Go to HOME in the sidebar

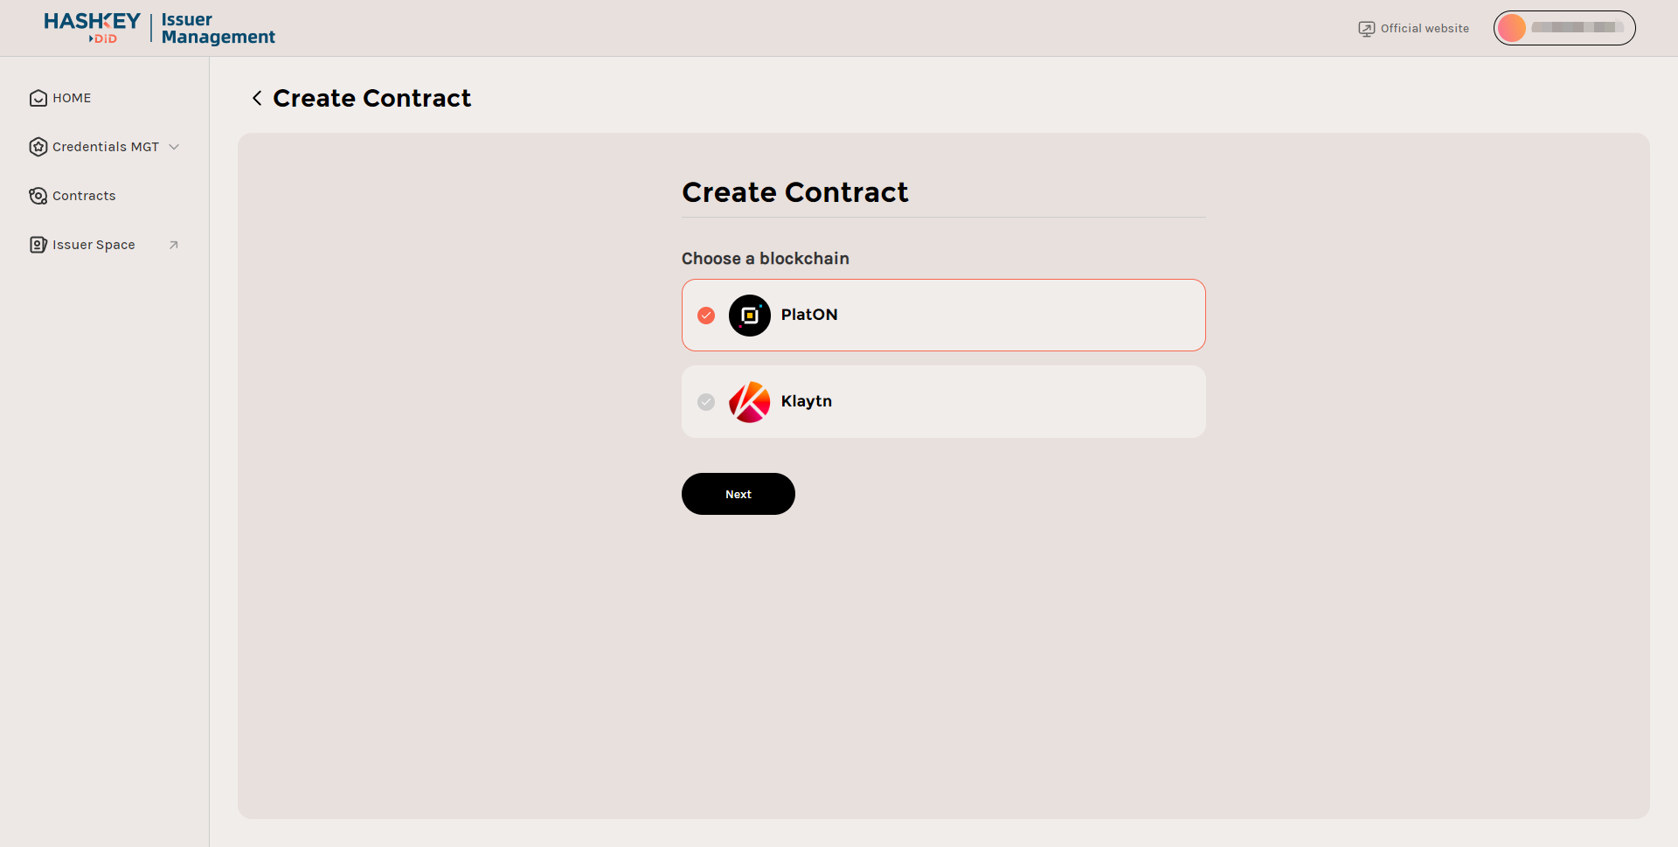tap(72, 98)
